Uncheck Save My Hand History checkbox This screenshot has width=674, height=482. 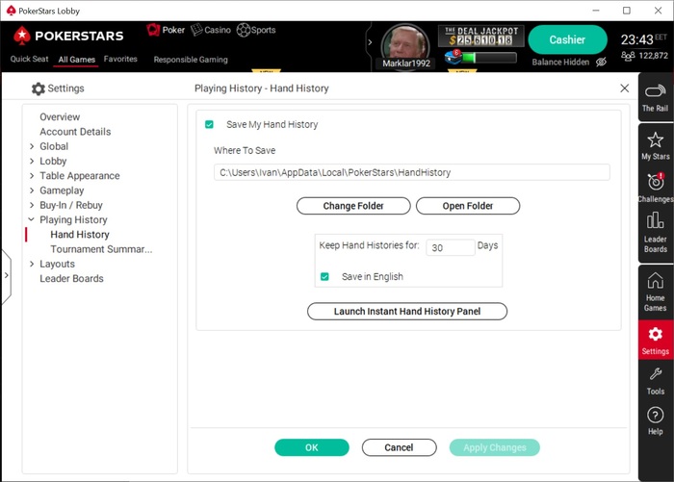209,124
